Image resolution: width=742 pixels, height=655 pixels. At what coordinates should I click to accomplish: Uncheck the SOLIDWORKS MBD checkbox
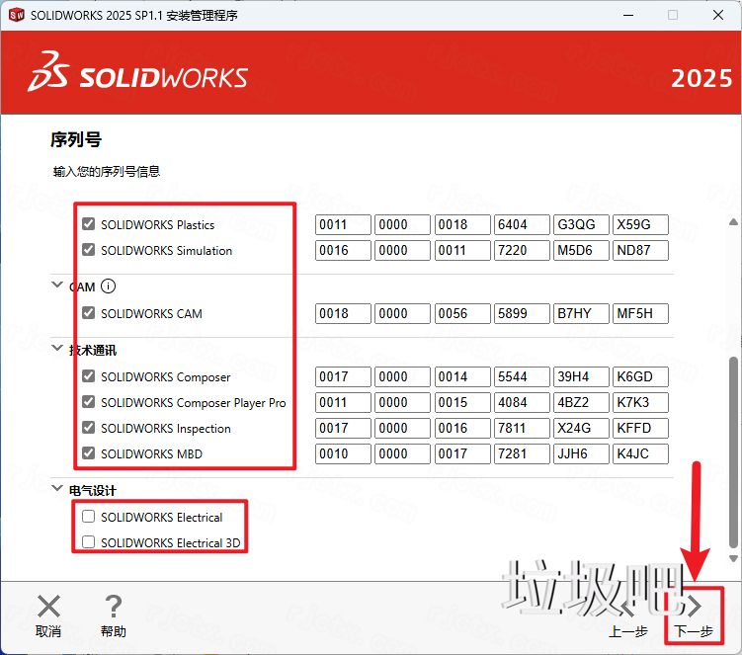click(x=89, y=452)
